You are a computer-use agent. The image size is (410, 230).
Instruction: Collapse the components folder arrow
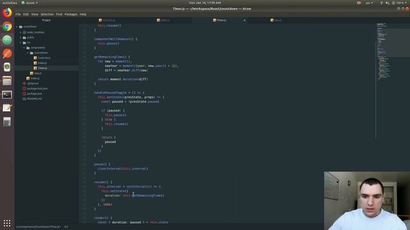(x=24, y=48)
